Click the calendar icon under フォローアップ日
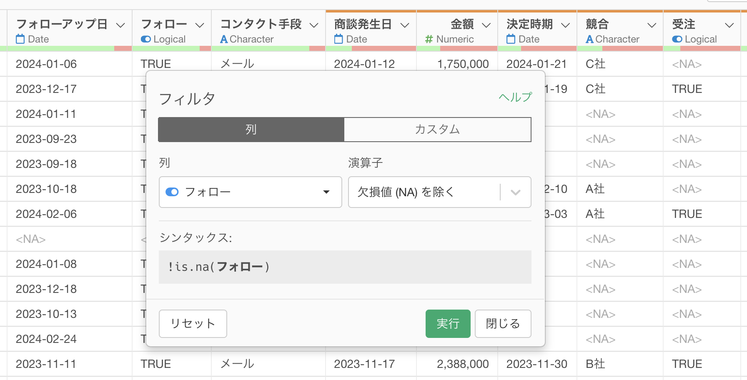The image size is (747, 380). pos(20,39)
